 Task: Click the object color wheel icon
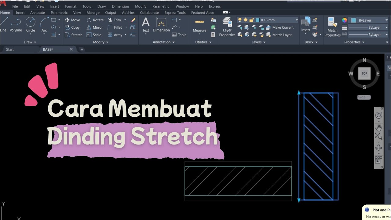345,20
